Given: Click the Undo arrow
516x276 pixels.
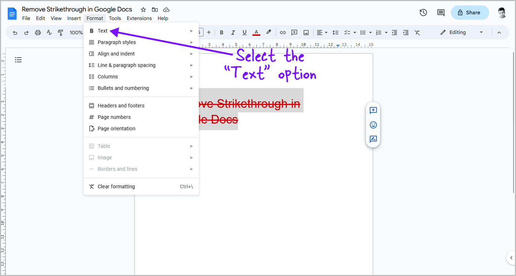Looking at the screenshot, I should pyautogui.click(x=15, y=32).
